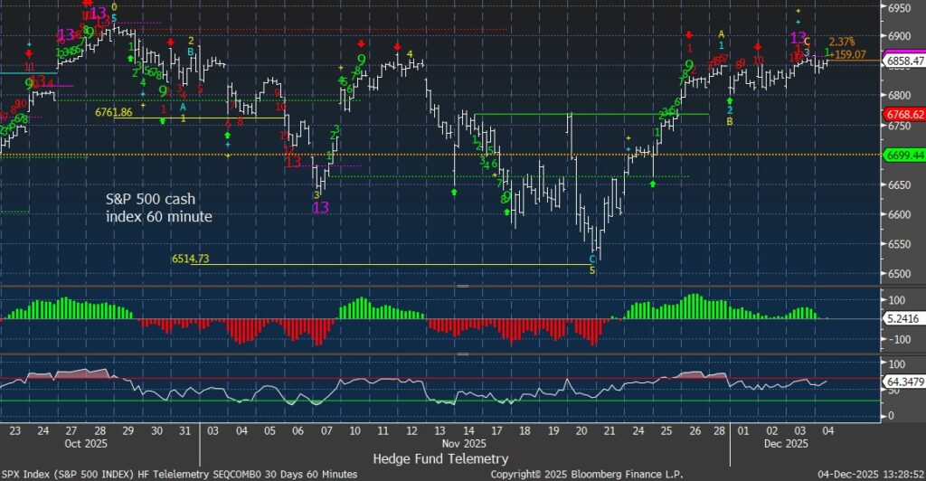
Task: Click the red down arrow above November 26
Action: point(689,34)
